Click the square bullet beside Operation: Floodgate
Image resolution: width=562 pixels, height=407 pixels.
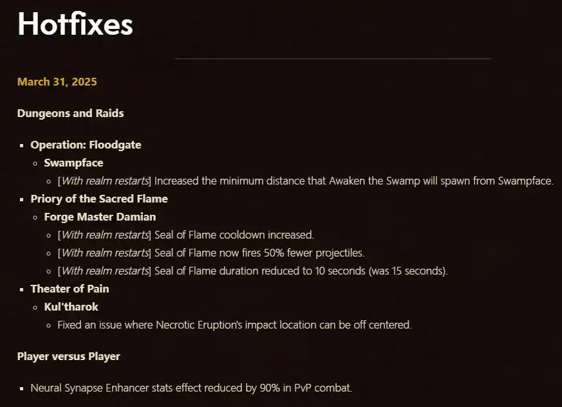pyautogui.click(x=22, y=146)
